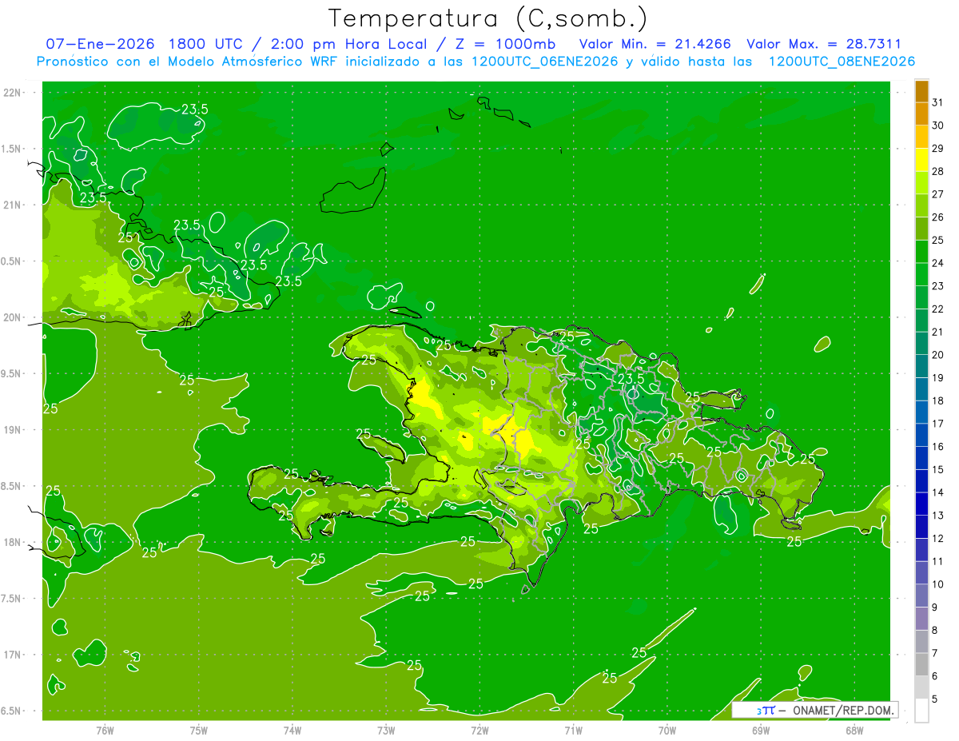Click the '20N' latitude axis label
Viewport: 959px width, 741px height.
11,317
